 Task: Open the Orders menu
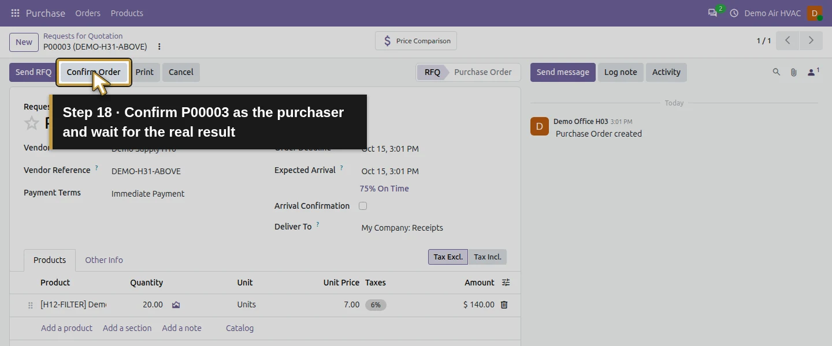(x=88, y=13)
